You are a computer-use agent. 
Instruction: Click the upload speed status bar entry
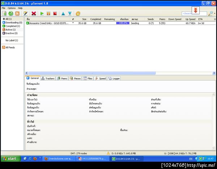click(x=180, y=153)
